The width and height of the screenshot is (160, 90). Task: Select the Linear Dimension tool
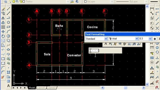(x=152, y=9)
